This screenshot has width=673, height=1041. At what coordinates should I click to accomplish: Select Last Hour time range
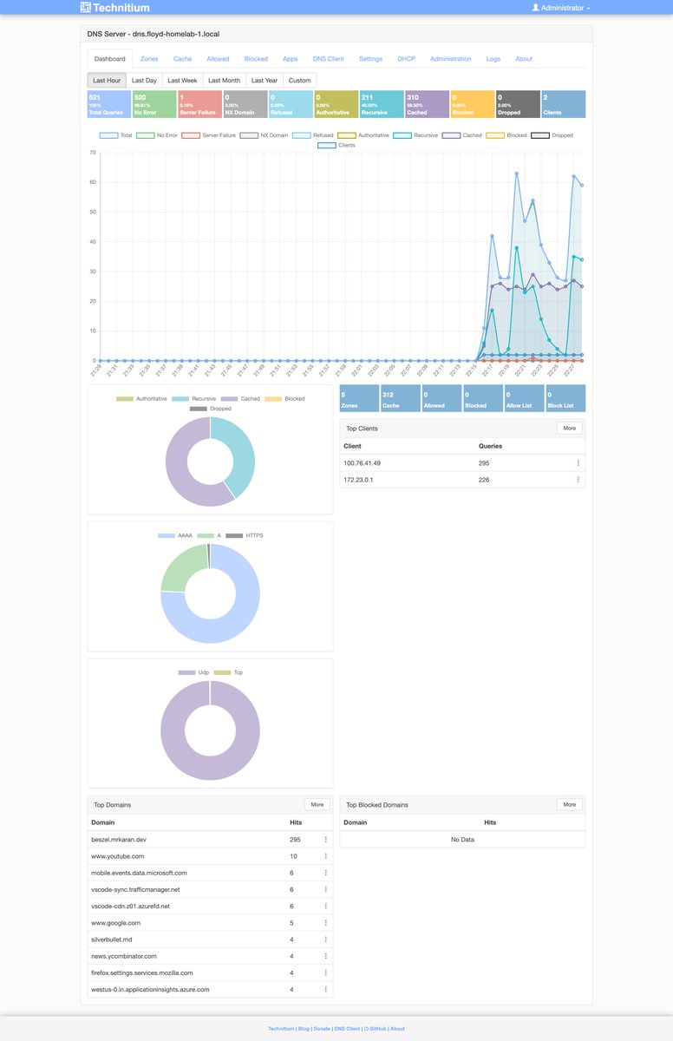coord(107,80)
